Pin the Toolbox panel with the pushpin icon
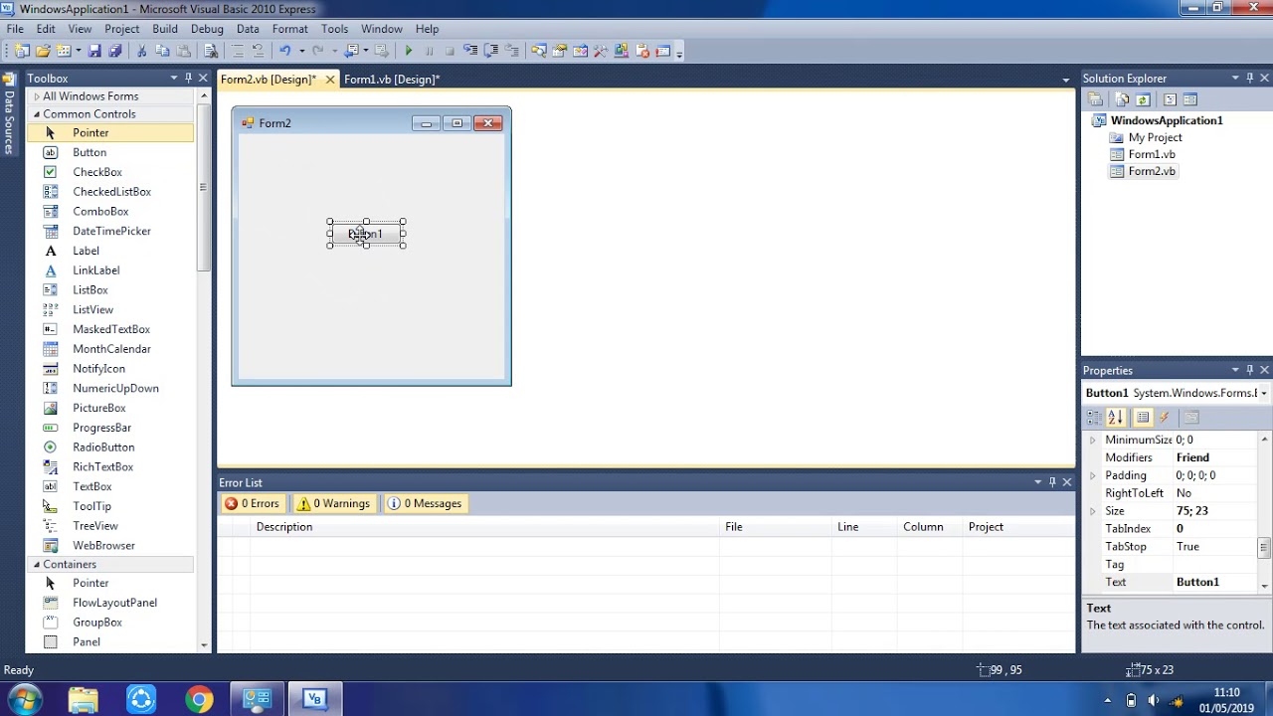 [x=188, y=78]
